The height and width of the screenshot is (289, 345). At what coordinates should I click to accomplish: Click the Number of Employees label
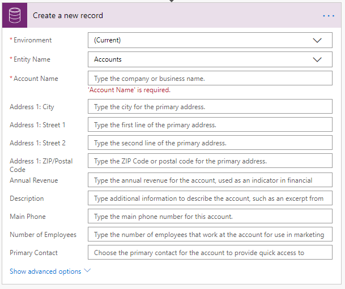point(43,235)
